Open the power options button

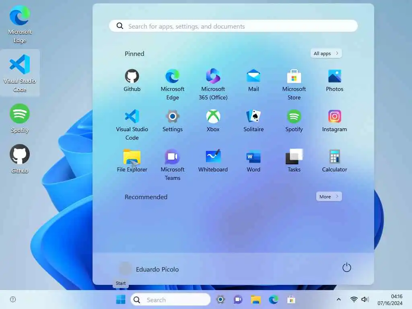point(346,268)
